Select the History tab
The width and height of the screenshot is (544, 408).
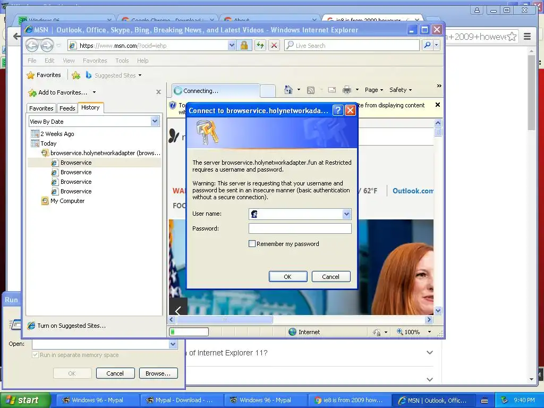point(90,107)
